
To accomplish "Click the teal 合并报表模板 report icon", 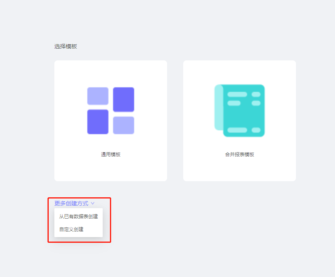I will coord(240,111).
